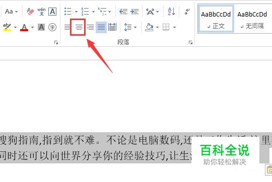
Task: Open the Phonetic Guide (wén) tool
Action: pos(41,12)
